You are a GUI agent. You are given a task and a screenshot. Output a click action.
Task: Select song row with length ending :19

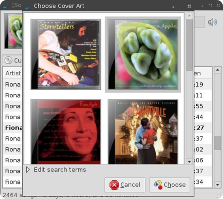click(x=203, y=84)
